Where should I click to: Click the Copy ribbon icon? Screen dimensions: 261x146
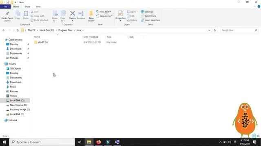click(18, 13)
